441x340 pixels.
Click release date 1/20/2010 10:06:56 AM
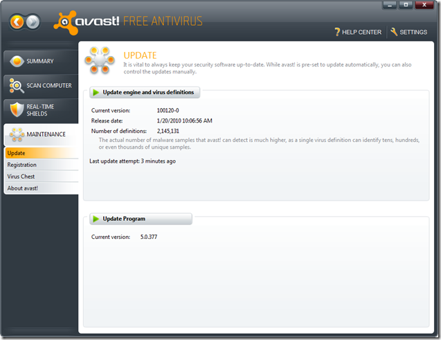click(184, 121)
